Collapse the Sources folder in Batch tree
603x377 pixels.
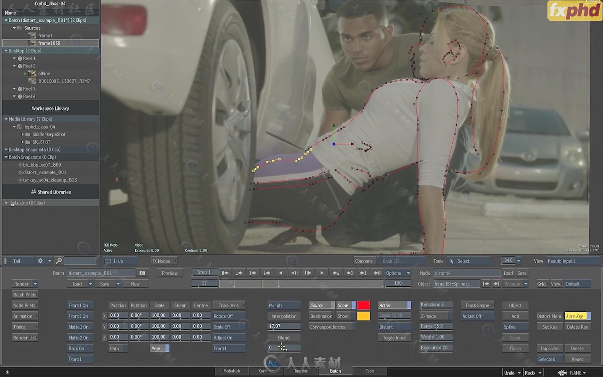[14, 28]
